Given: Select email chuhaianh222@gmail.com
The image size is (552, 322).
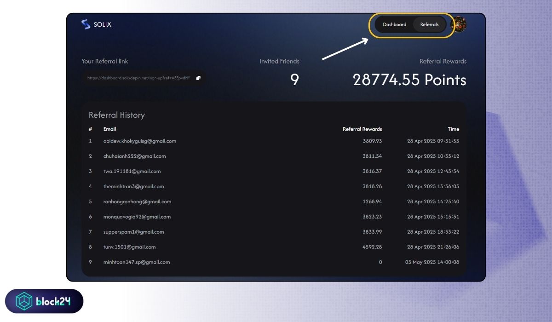Looking at the screenshot, I should click(134, 156).
